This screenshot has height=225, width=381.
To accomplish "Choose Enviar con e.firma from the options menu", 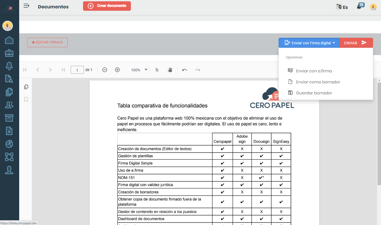I will pos(314,71).
